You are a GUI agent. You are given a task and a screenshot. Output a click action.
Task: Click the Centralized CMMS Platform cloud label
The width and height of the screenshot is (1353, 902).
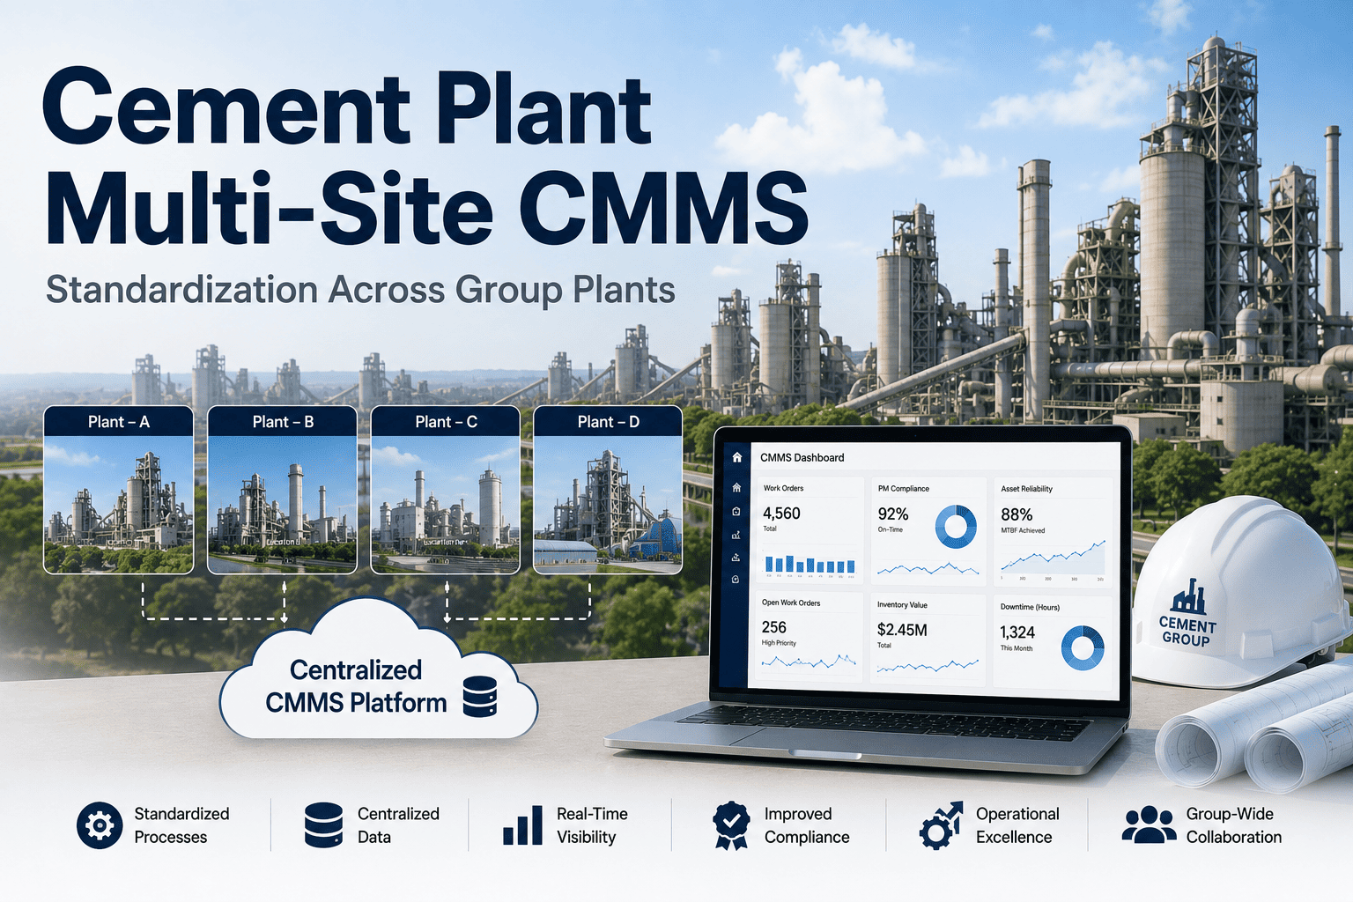(x=356, y=686)
